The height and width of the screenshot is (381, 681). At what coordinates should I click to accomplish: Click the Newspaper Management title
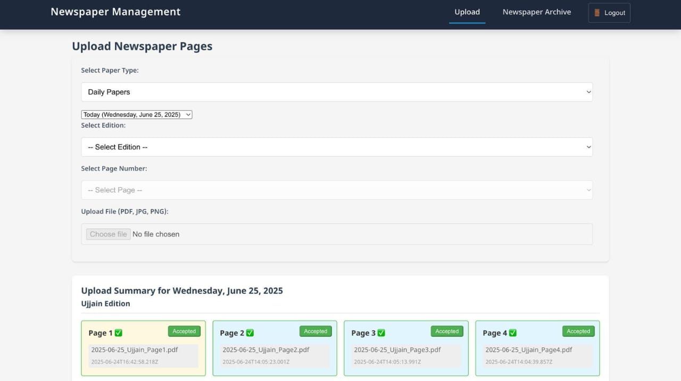115,12
